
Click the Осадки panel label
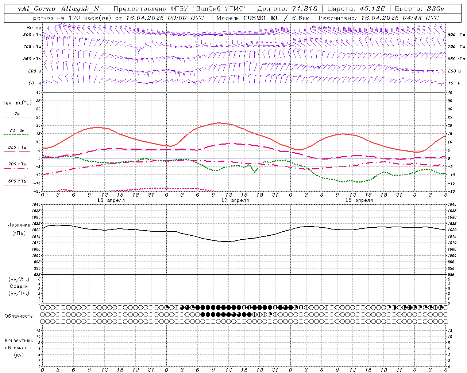(x=19, y=286)
